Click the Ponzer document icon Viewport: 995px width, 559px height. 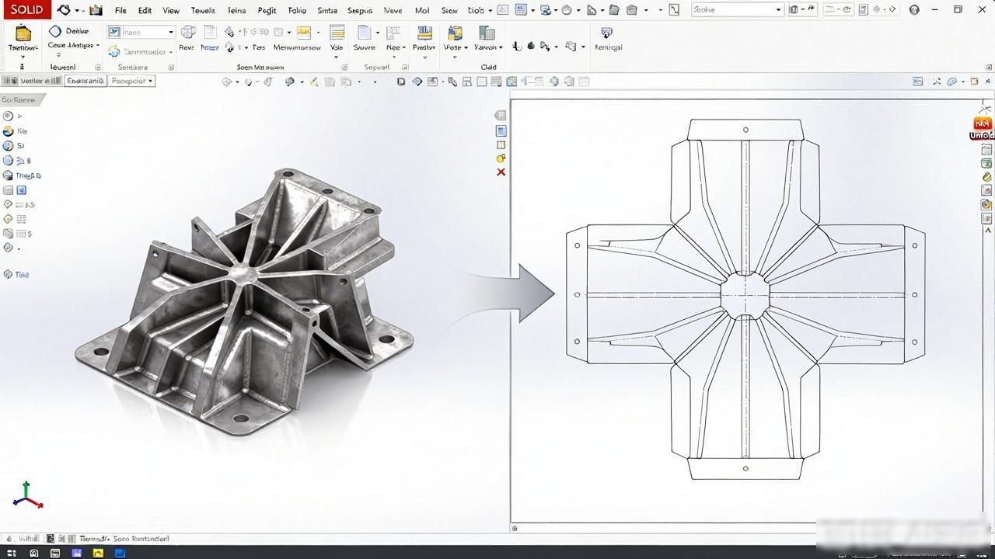[210, 33]
